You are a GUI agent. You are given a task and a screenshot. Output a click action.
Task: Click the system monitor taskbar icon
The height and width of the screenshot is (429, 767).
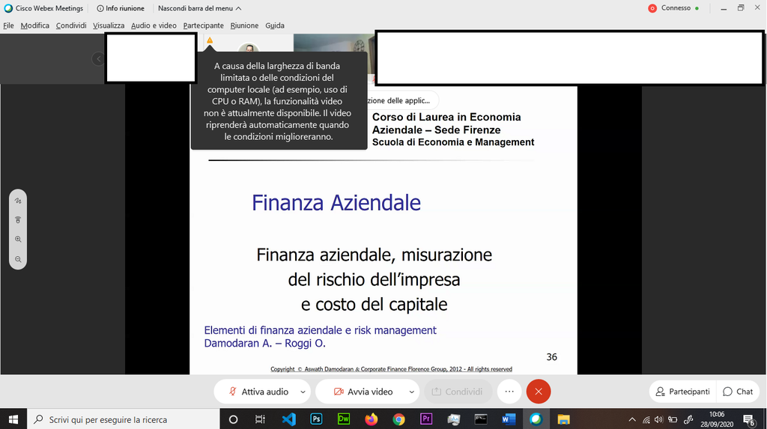453,419
